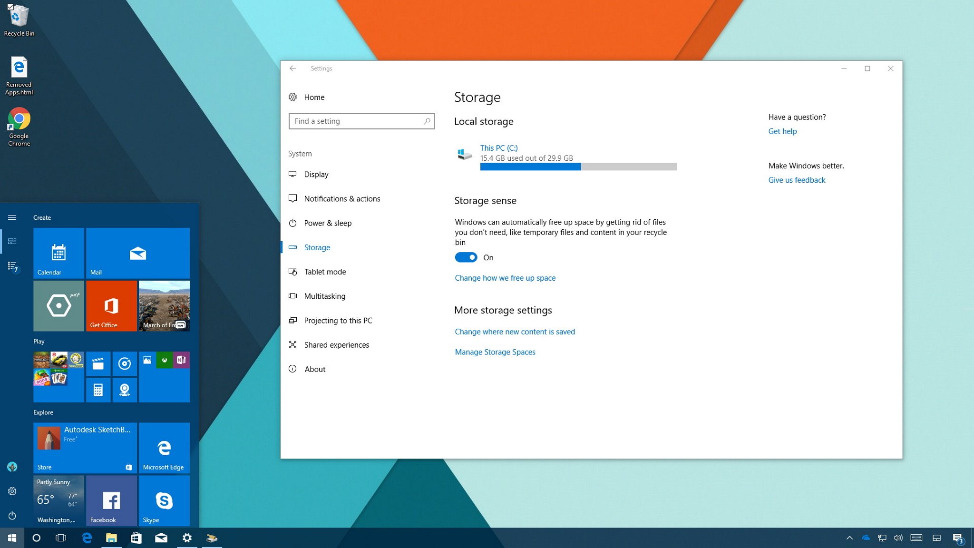Toggle Storage sense On switch
This screenshot has height=548, width=974.
coord(467,258)
